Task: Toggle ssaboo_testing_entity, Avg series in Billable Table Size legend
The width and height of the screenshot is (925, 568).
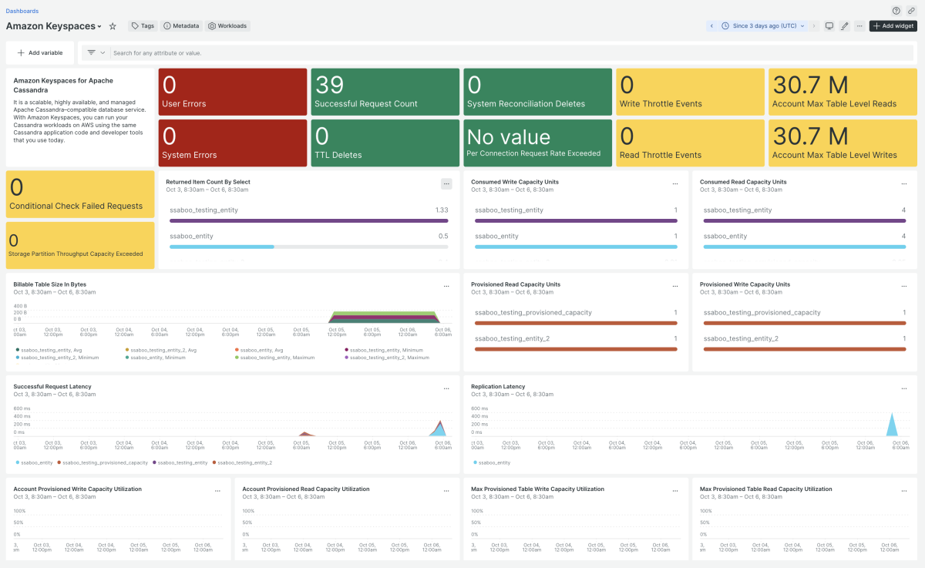Action: pos(49,350)
